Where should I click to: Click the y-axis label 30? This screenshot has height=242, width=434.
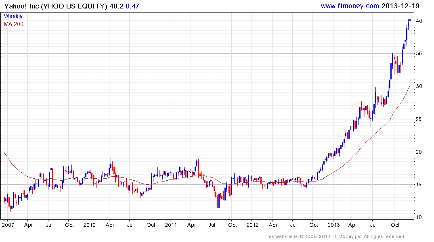[419, 86]
